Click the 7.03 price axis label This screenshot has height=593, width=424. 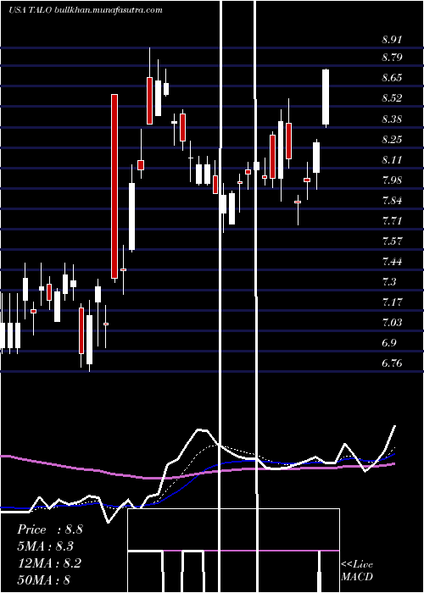(392, 324)
